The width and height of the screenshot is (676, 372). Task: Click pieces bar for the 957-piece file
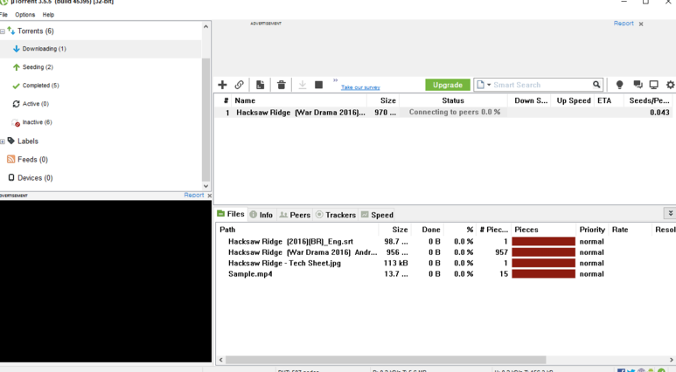(543, 252)
